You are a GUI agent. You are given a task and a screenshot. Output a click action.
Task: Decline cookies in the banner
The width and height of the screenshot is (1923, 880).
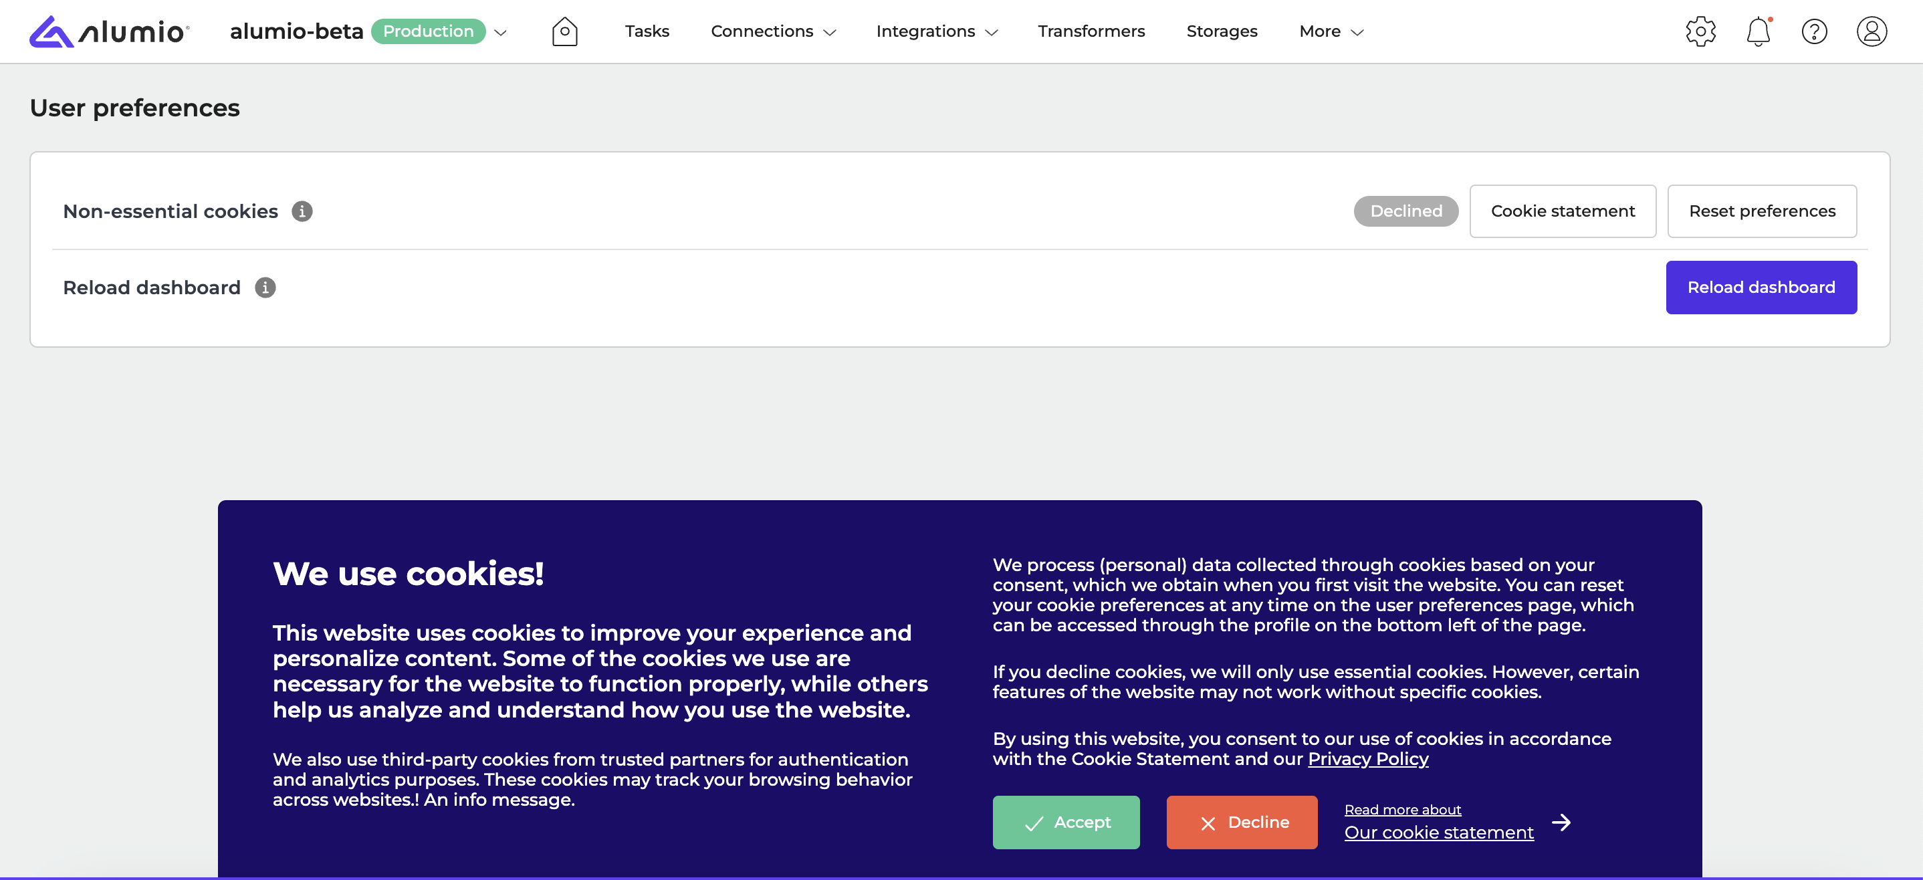(x=1242, y=822)
